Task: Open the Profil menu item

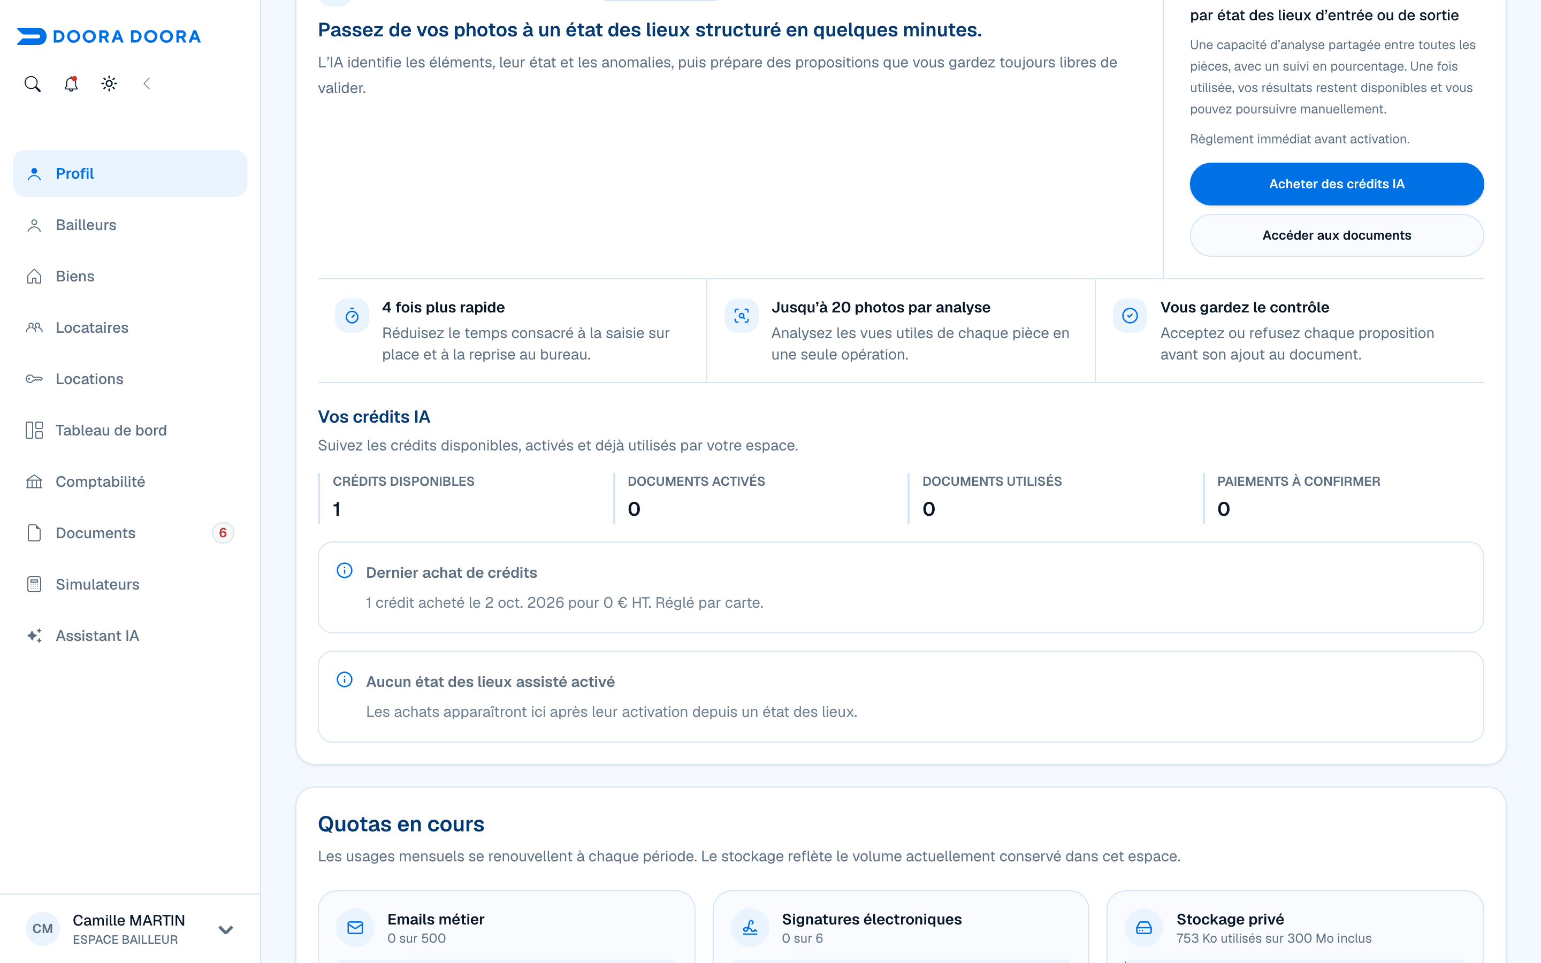Action: point(130,173)
